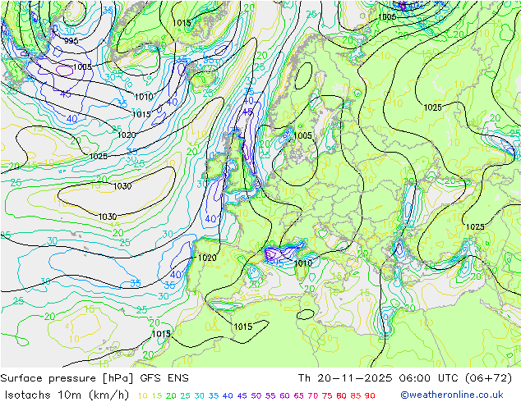Select the 75 value in isotachs legend

[327, 395]
